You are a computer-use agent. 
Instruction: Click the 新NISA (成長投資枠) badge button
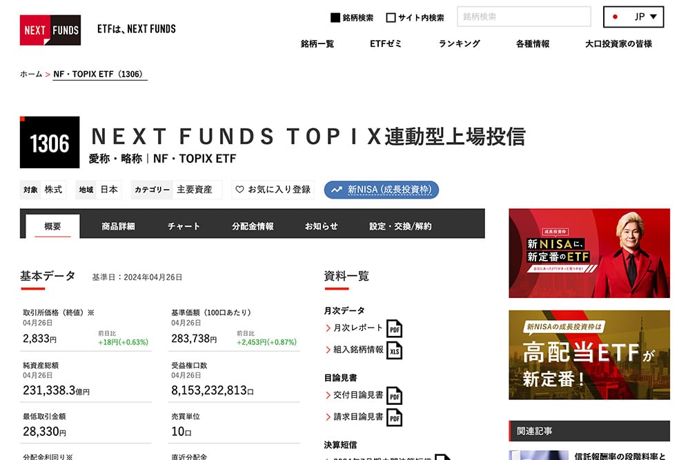point(382,190)
